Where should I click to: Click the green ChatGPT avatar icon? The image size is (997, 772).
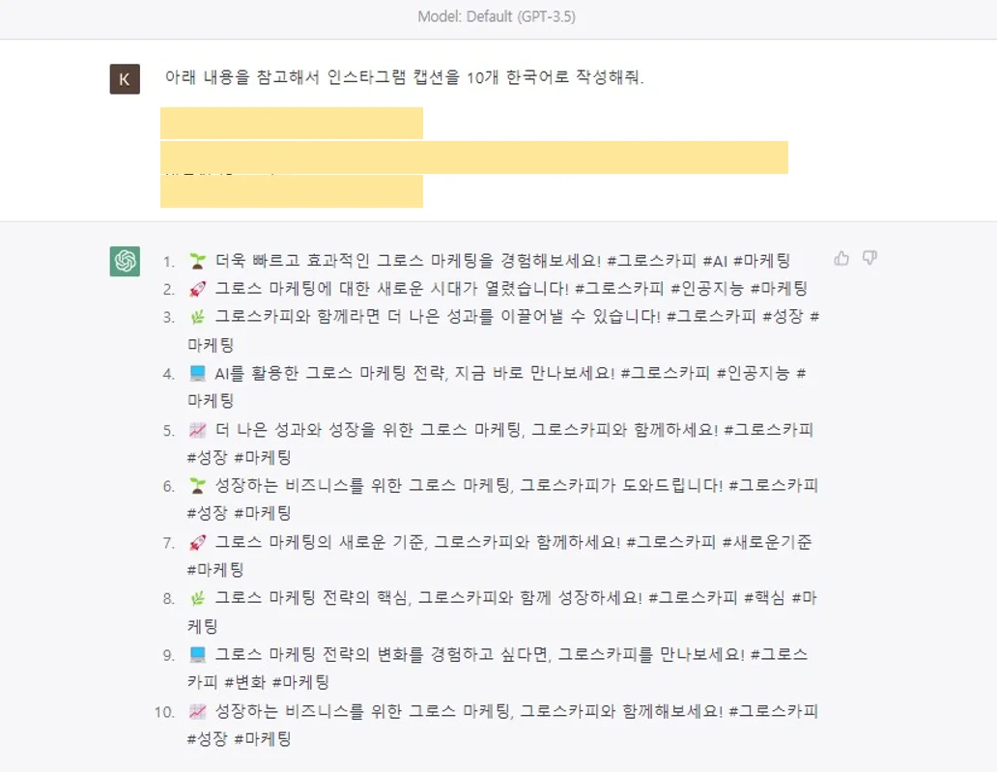pos(126,259)
